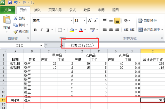Open fill color dropdown arrow

pos(76,30)
